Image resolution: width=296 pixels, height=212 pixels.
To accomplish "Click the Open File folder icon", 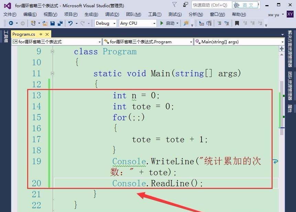I will (x=45, y=23).
